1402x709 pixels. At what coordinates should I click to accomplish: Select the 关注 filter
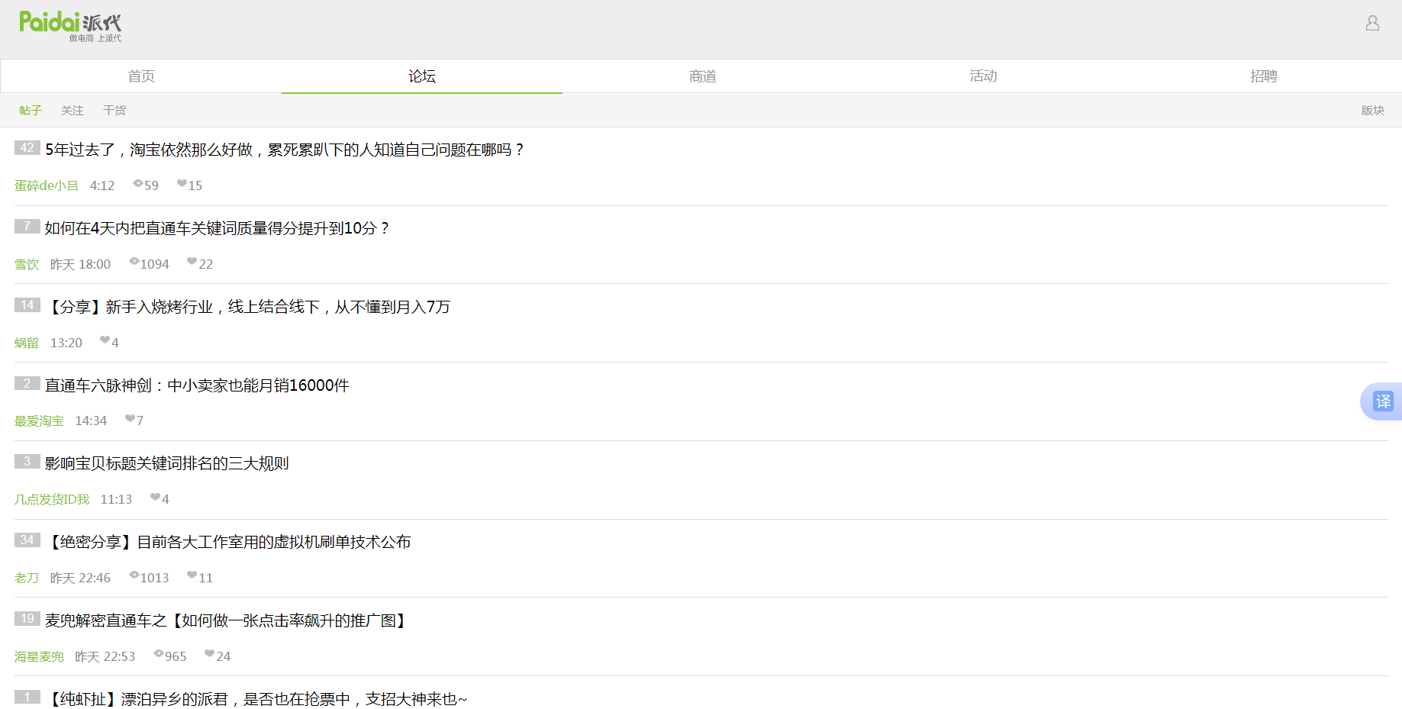coord(73,111)
